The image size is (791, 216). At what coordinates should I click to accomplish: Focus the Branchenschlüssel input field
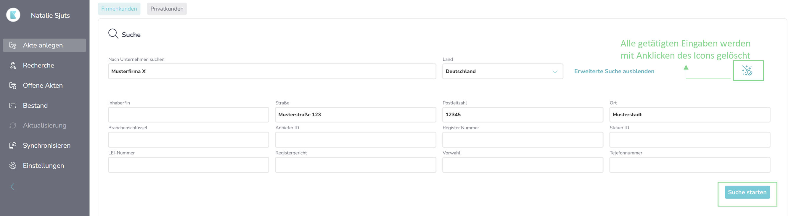coord(189,140)
